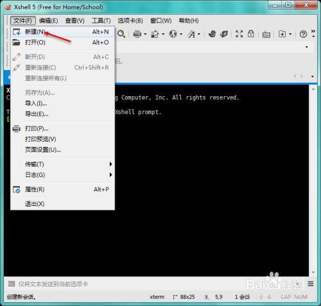This screenshot has height=306, width=321.
Task: Click the terminal vertical scrollbar up arrow
Action: pyautogui.click(x=313, y=89)
